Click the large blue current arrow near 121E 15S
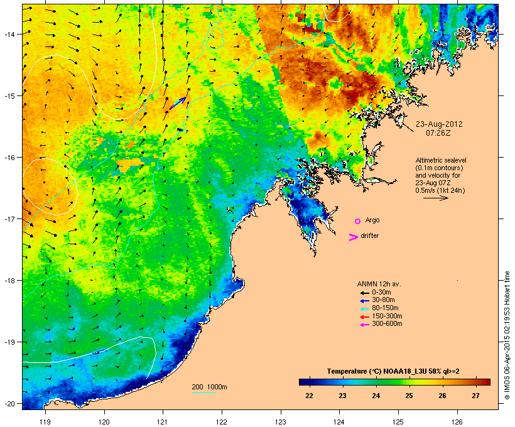515x427 pixels. (178, 103)
